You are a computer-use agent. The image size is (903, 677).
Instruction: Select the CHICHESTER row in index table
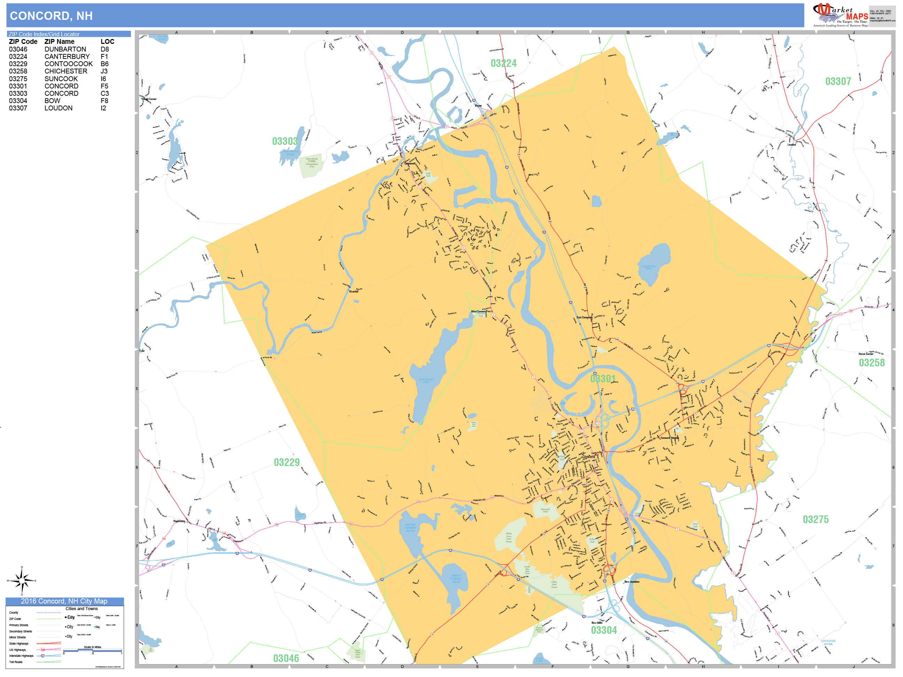[x=59, y=71]
